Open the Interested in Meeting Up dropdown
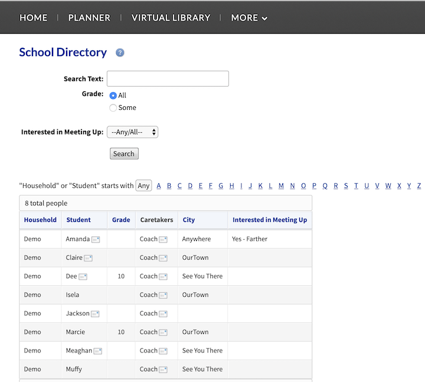425x382 pixels. pyautogui.click(x=132, y=132)
